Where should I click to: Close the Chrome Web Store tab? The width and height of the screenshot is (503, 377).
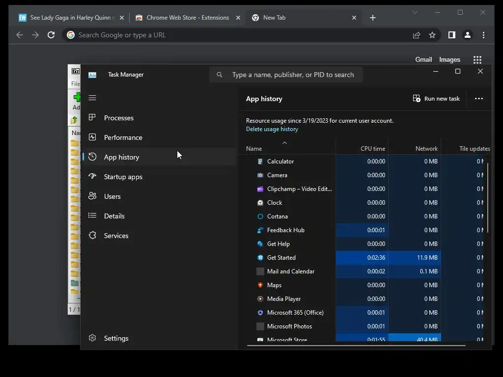(x=238, y=18)
